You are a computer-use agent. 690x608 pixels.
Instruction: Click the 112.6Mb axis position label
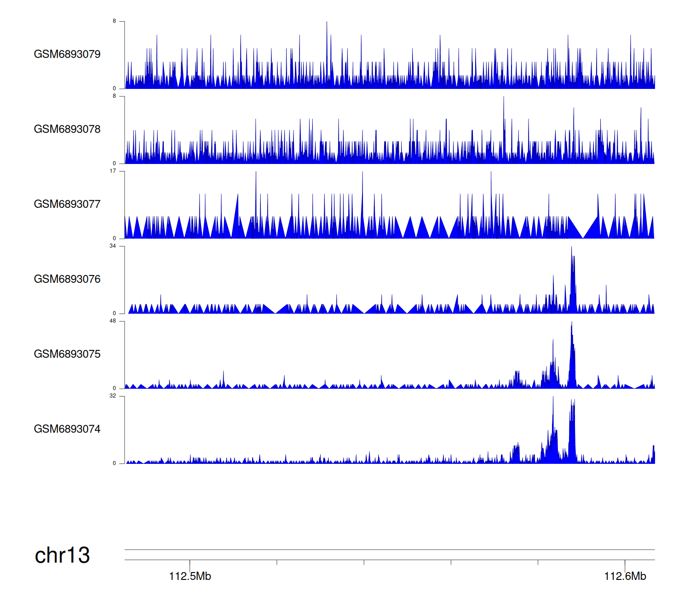[x=625, y=576]
